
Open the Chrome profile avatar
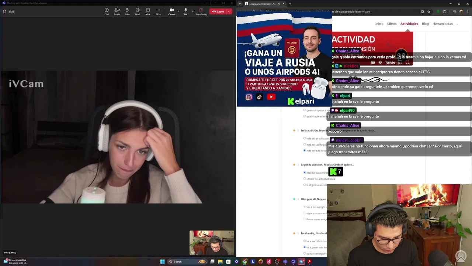pyautogui.click(x=461, y=11)
